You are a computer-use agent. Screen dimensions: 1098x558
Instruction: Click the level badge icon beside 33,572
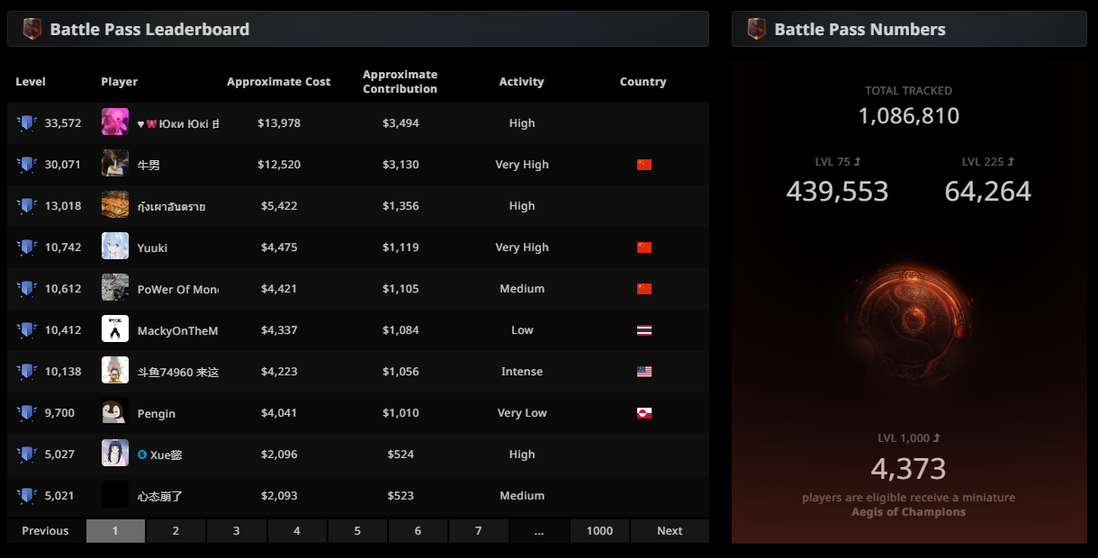(26, 123)
